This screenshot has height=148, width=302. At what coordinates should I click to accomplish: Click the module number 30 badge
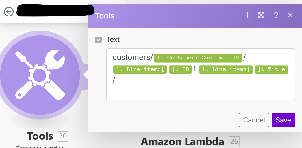(x=63, y=136)
